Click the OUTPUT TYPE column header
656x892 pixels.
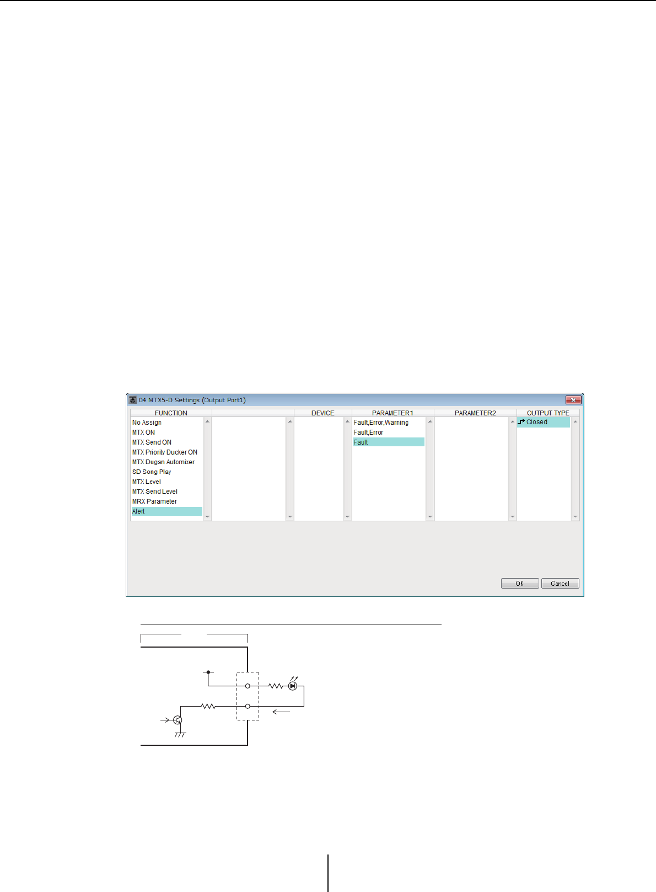pos(548,413)
